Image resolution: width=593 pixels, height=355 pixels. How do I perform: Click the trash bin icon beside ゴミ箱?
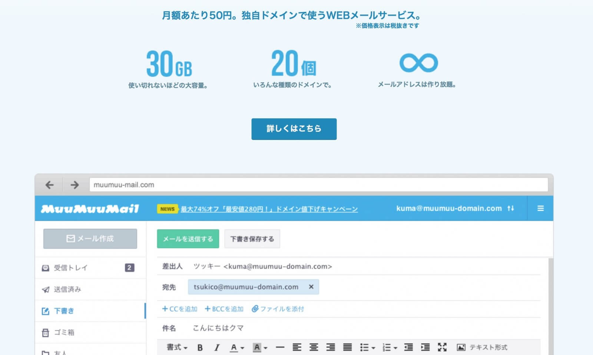45,333
